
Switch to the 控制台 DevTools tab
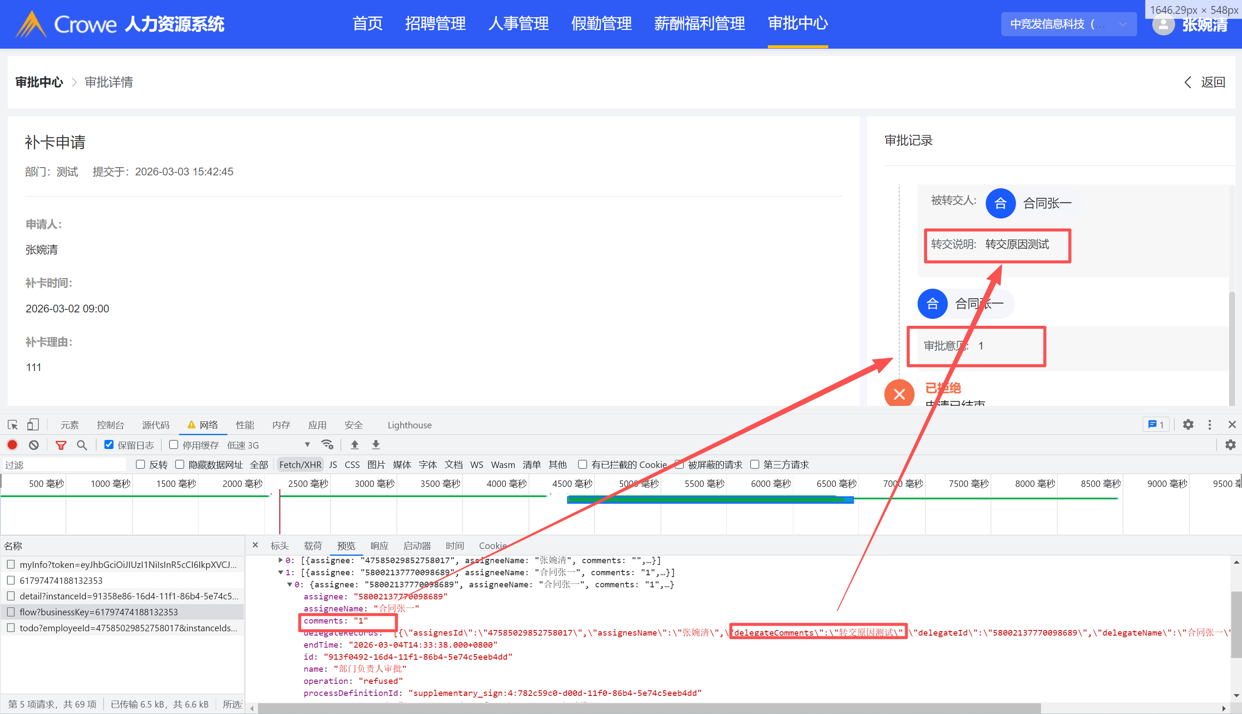110,425
